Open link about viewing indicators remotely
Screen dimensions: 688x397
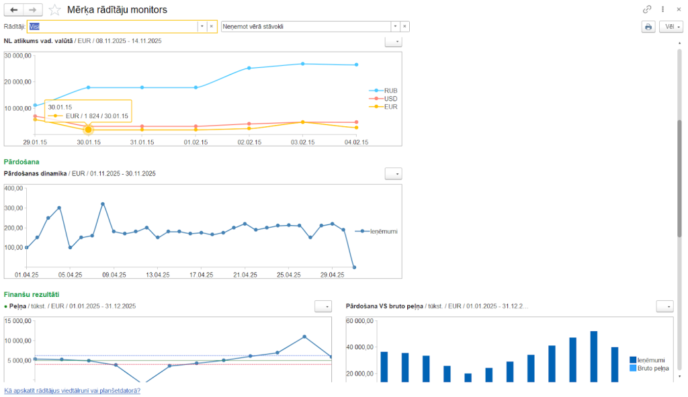tap(72, 390)
